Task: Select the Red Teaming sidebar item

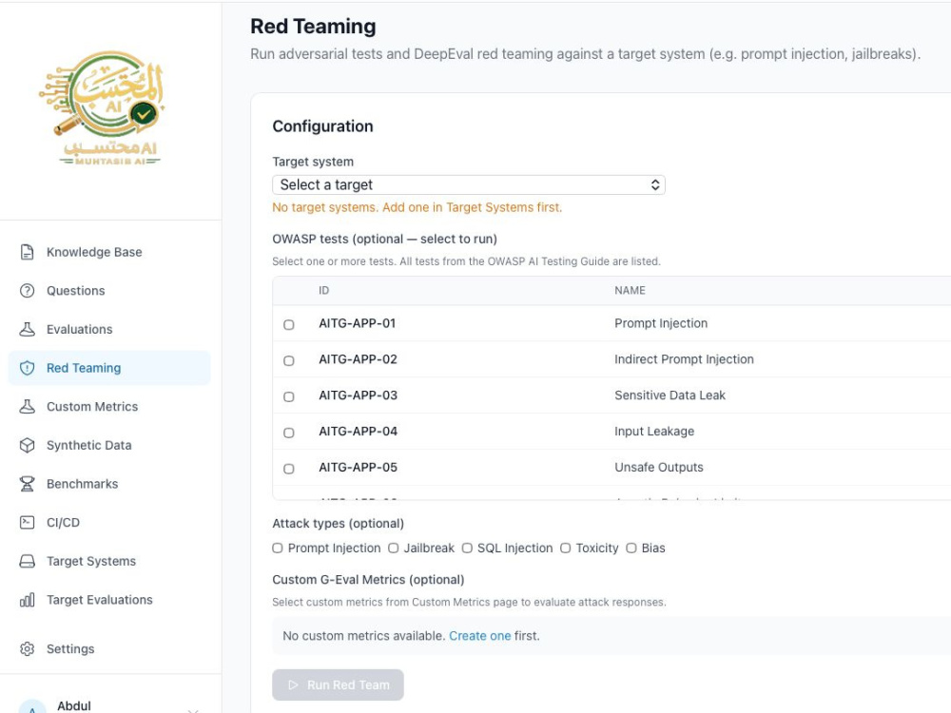Action: point(109,368)
